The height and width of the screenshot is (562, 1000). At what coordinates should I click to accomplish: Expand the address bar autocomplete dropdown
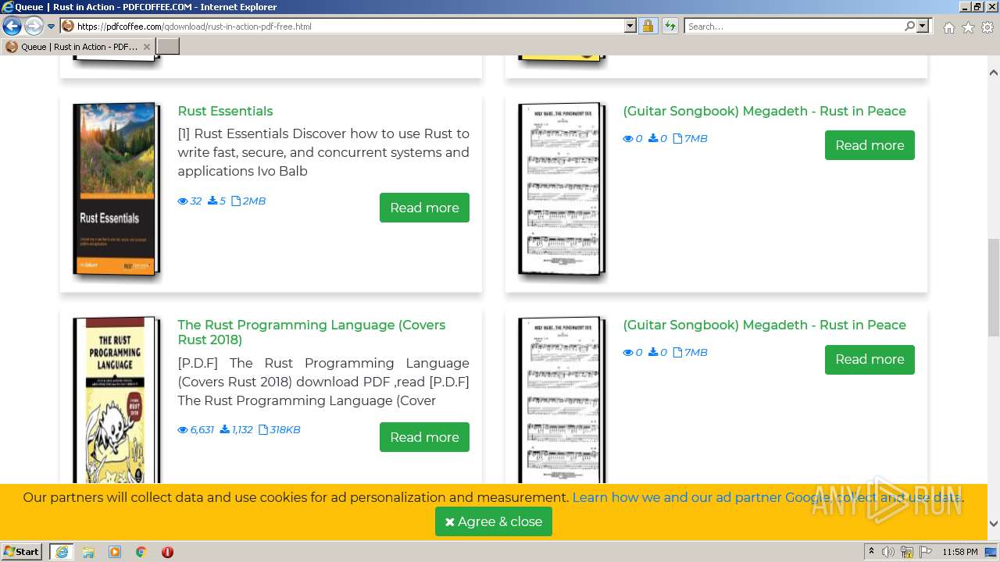pos(630,27)
